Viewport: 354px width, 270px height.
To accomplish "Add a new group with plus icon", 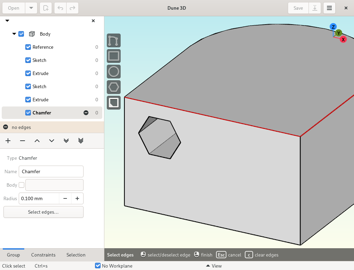I will pos(8,141).
